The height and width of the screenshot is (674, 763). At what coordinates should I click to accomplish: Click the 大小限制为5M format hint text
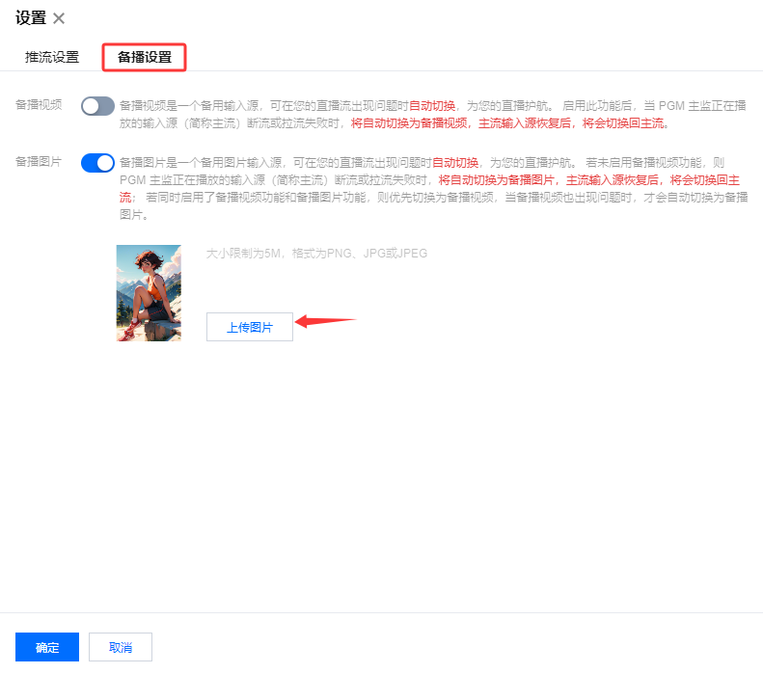[316, 254]
